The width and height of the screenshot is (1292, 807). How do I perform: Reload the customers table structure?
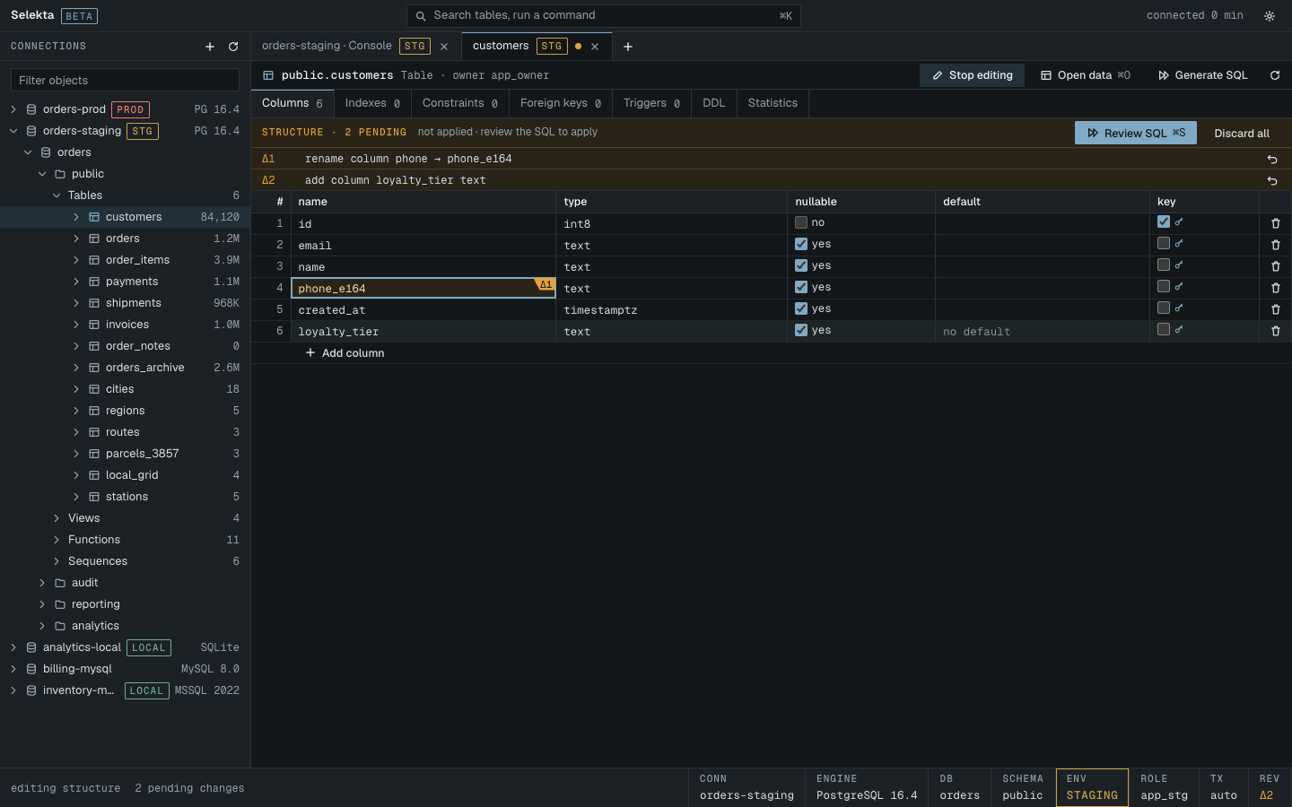click(1275, 75)
